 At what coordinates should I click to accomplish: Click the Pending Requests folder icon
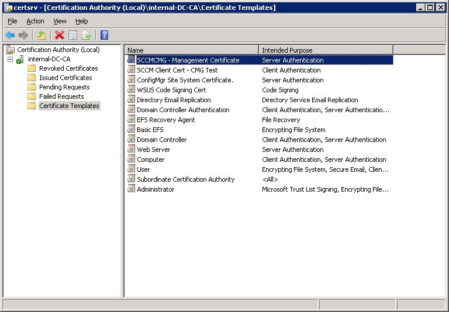coord(32,87)
